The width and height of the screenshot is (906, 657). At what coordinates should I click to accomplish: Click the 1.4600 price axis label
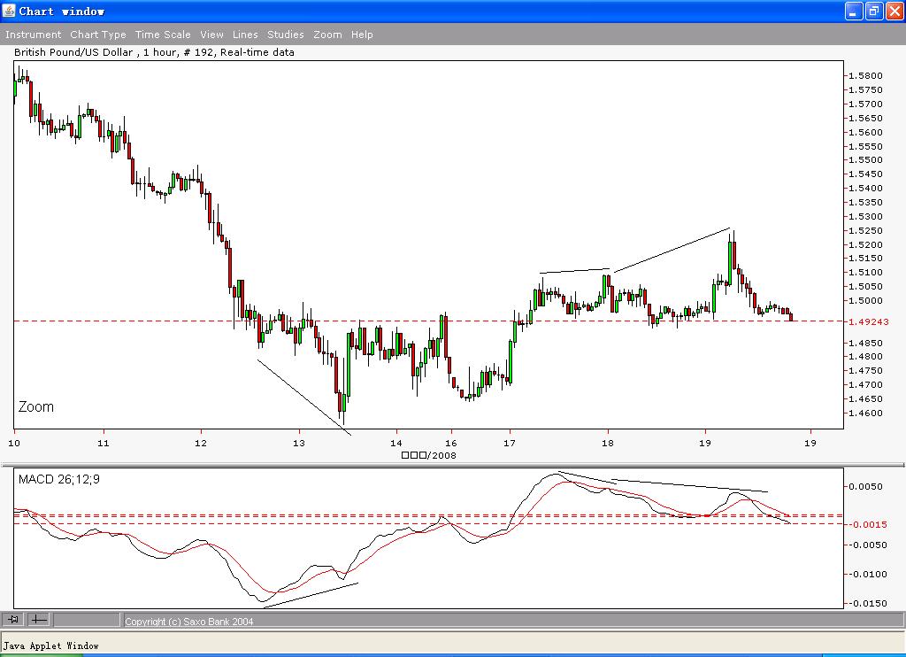point(866,413)
